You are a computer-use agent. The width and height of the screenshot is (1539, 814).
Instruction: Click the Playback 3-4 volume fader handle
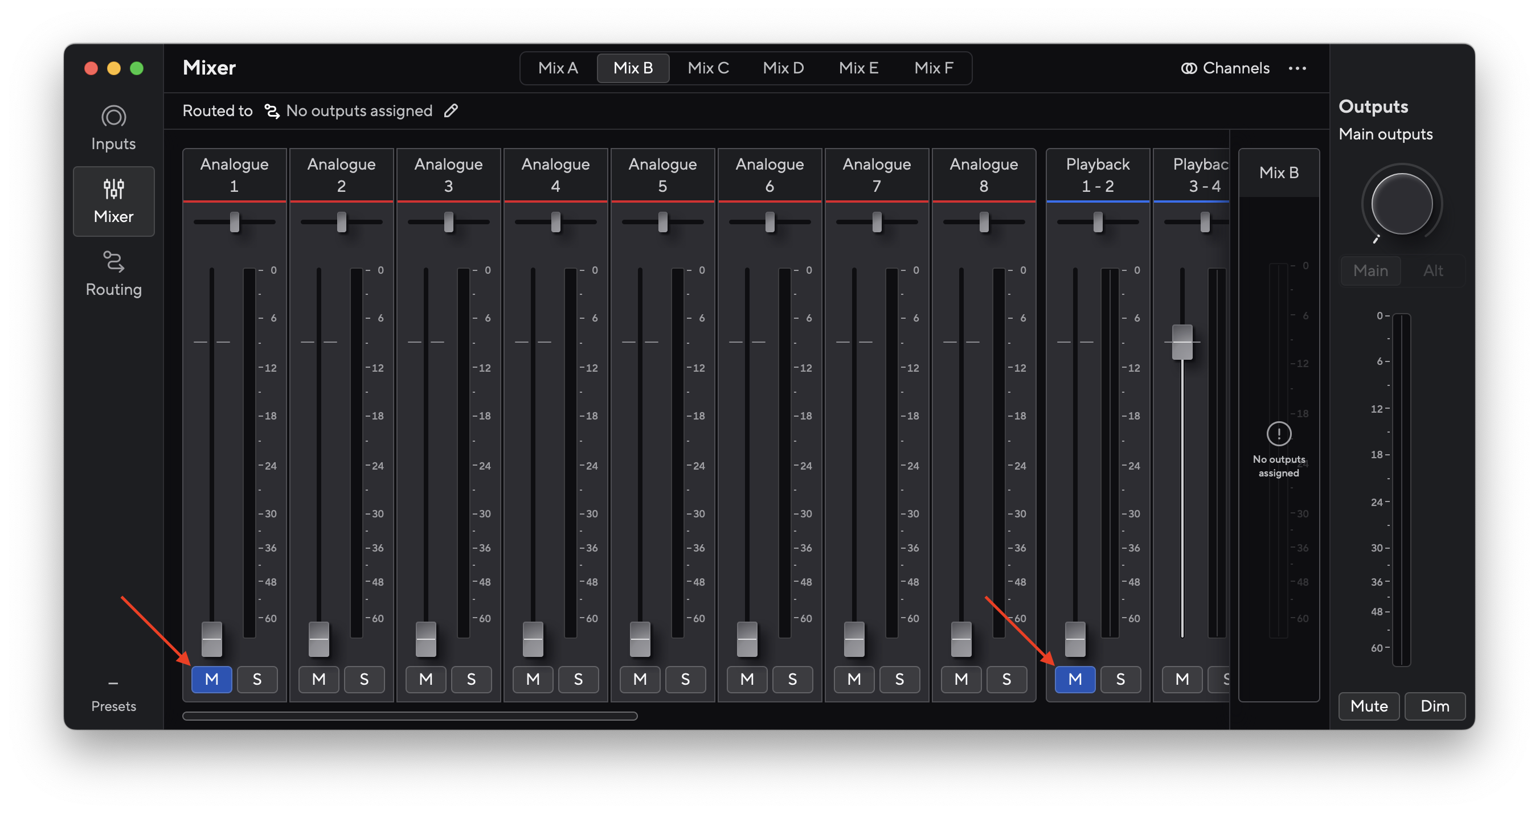tap(1182, 342)
